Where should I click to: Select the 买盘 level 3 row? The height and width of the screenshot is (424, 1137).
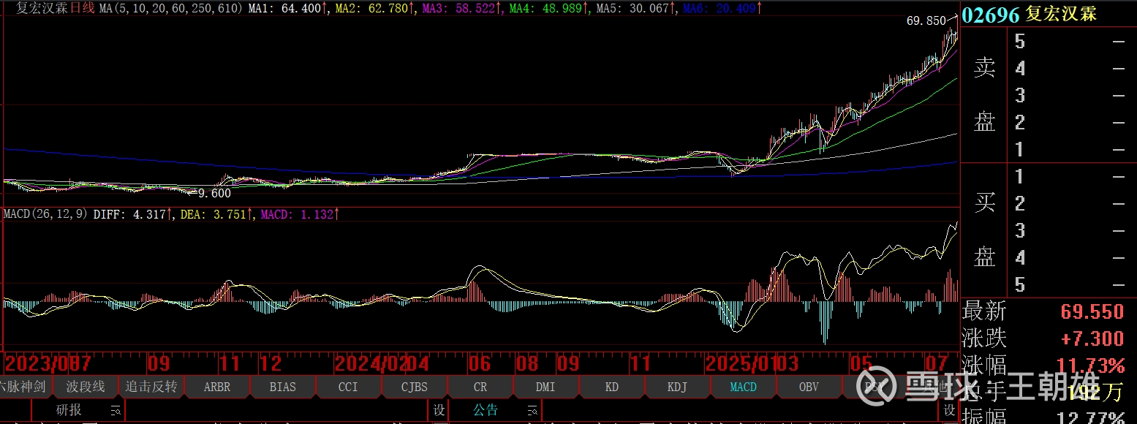(x=1072, y=230)
